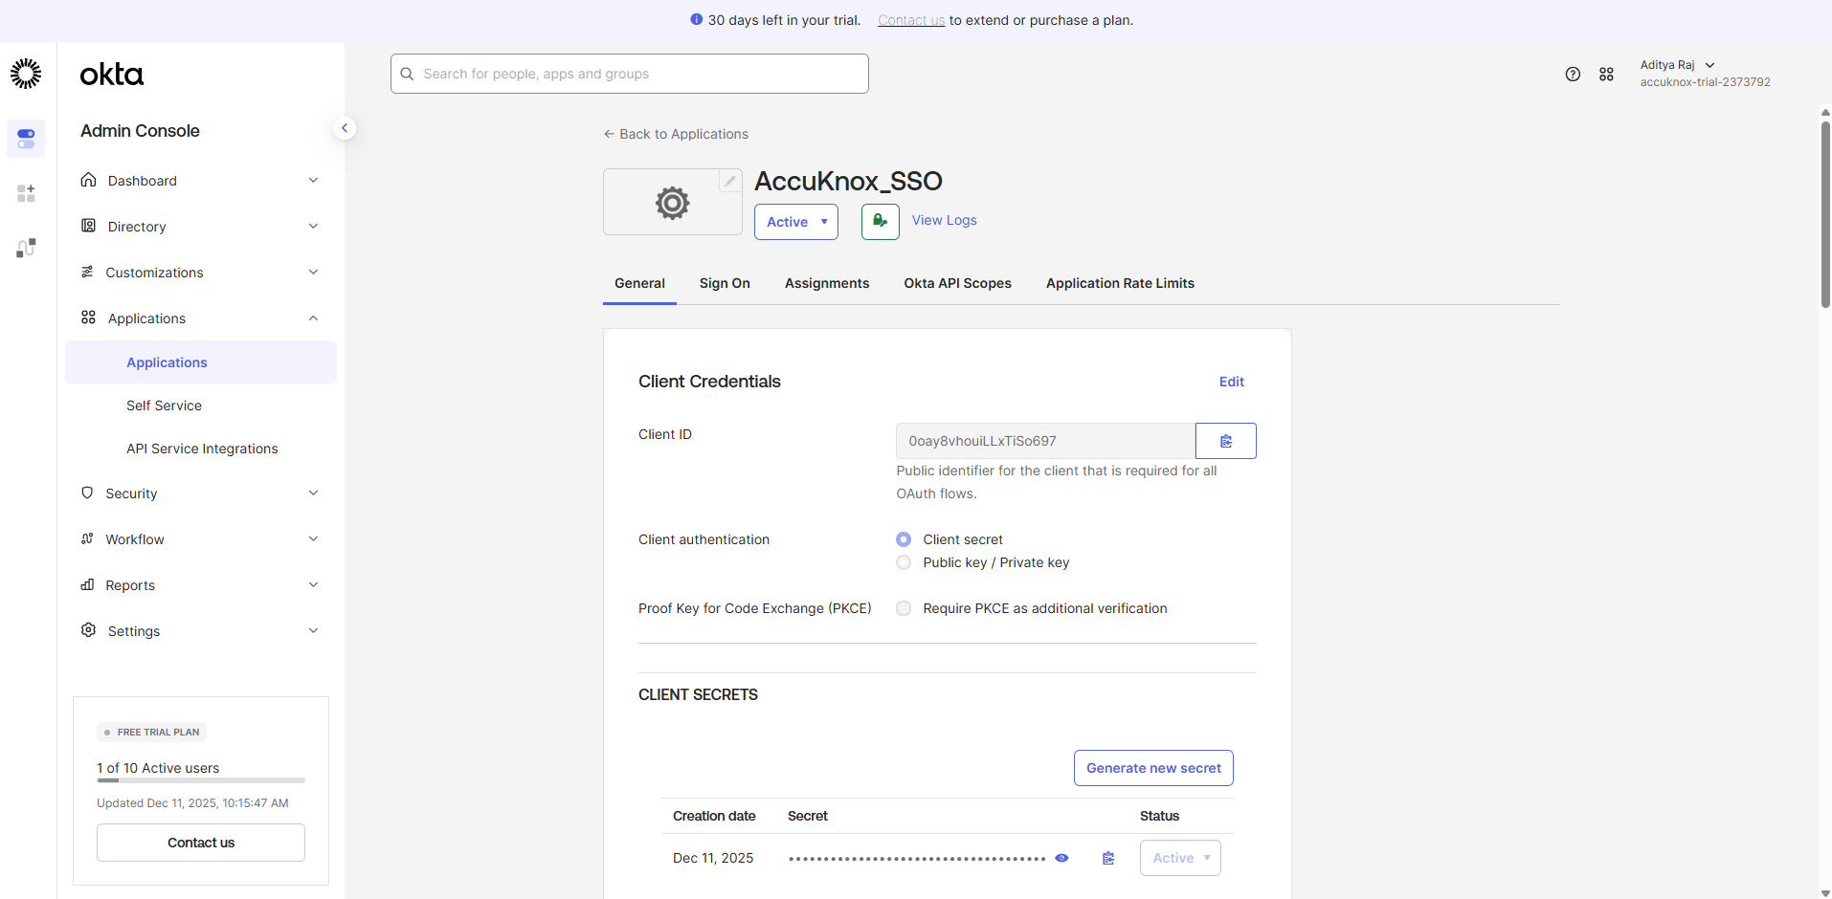The height and width of the screenshot is (899, 1832).
Task: Open the application Active status dropdown
Action: point(795,222)
